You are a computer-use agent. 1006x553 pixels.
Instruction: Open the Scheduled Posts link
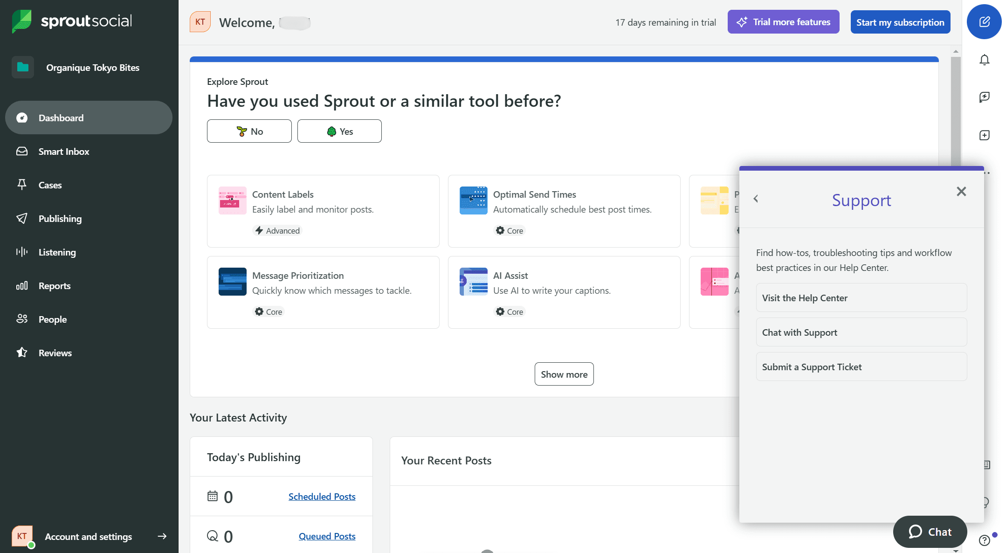[x=322, y=497]
